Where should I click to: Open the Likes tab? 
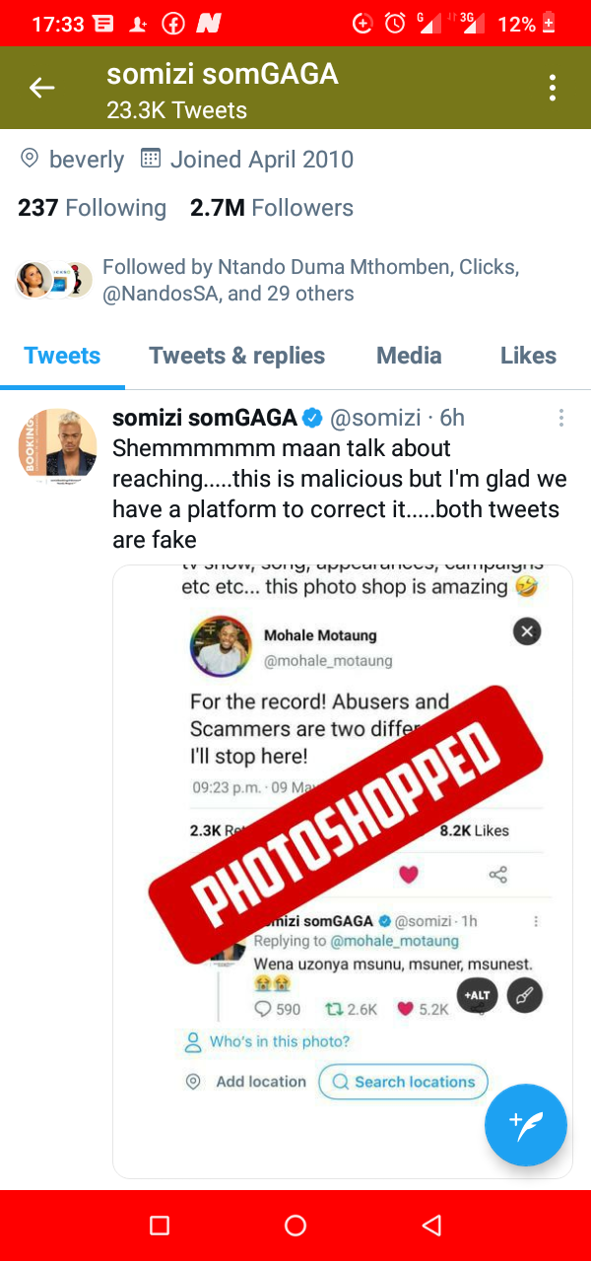pyautogui.click(x=528, y=356)
